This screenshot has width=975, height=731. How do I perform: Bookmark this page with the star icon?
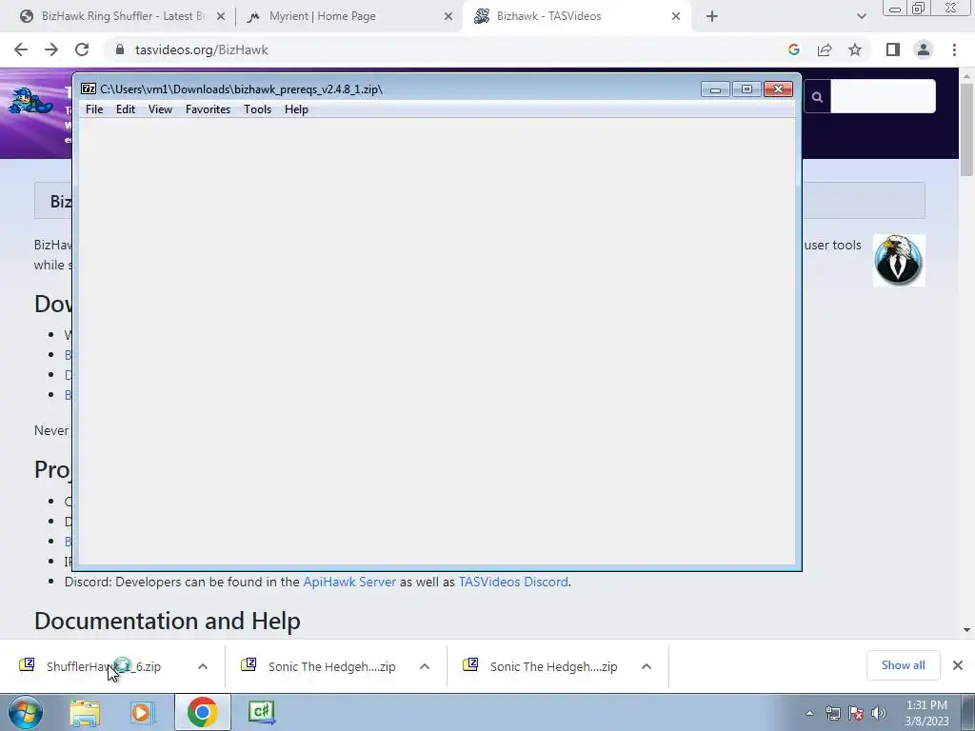click(x=855, y=49)
